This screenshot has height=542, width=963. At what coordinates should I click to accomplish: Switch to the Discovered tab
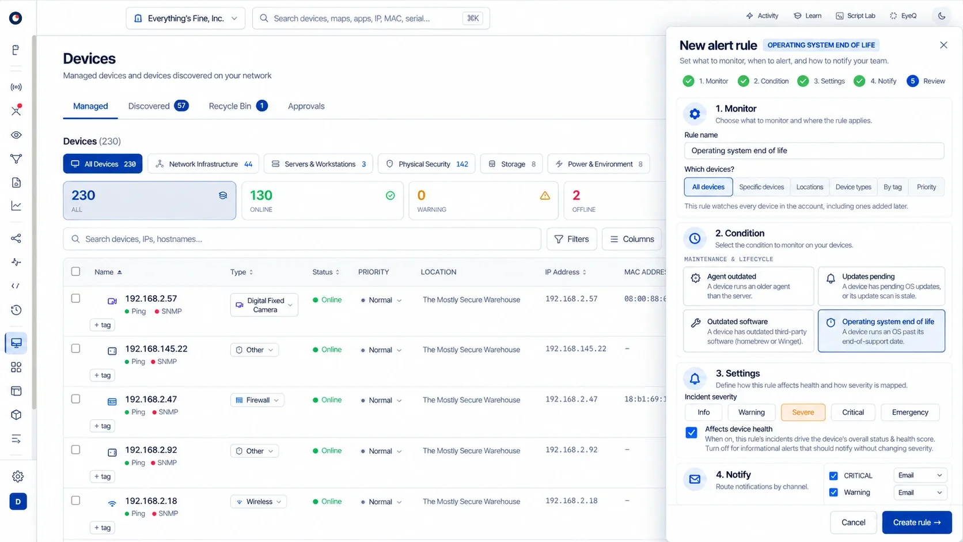pos(158,106)
